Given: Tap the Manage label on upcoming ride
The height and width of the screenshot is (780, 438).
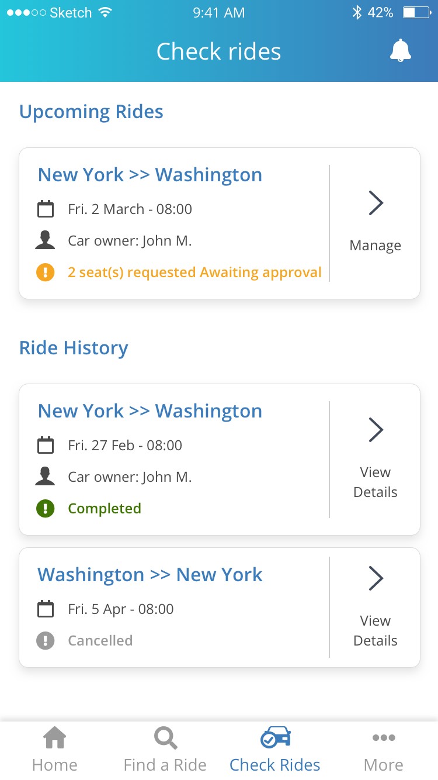Looking at the screenshot, I should (x=375, y=246).
